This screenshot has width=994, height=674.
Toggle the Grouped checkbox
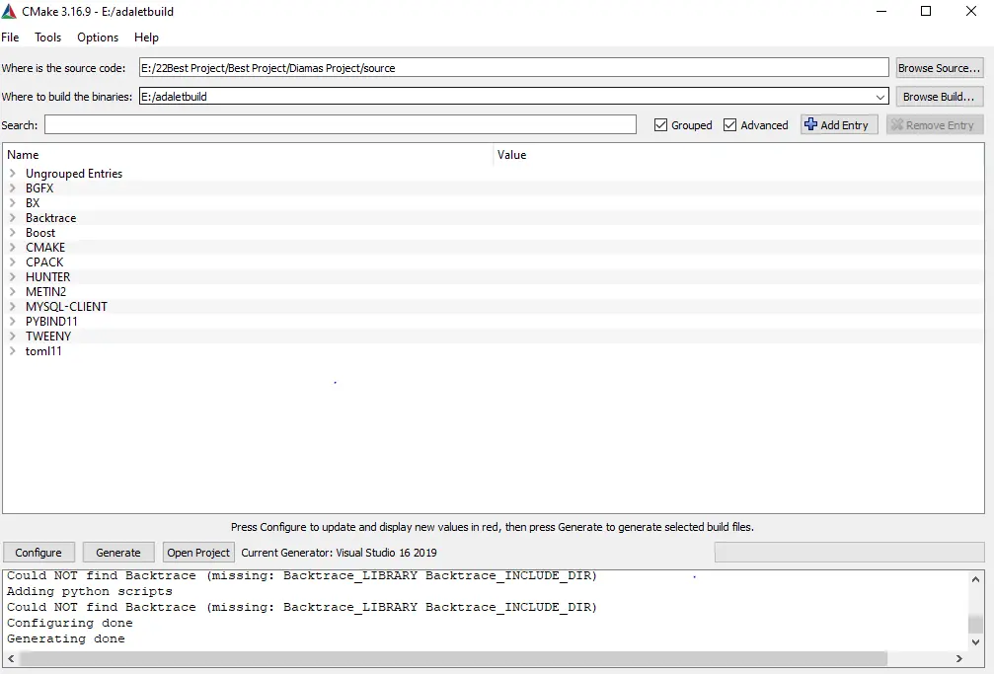[660, 125]
